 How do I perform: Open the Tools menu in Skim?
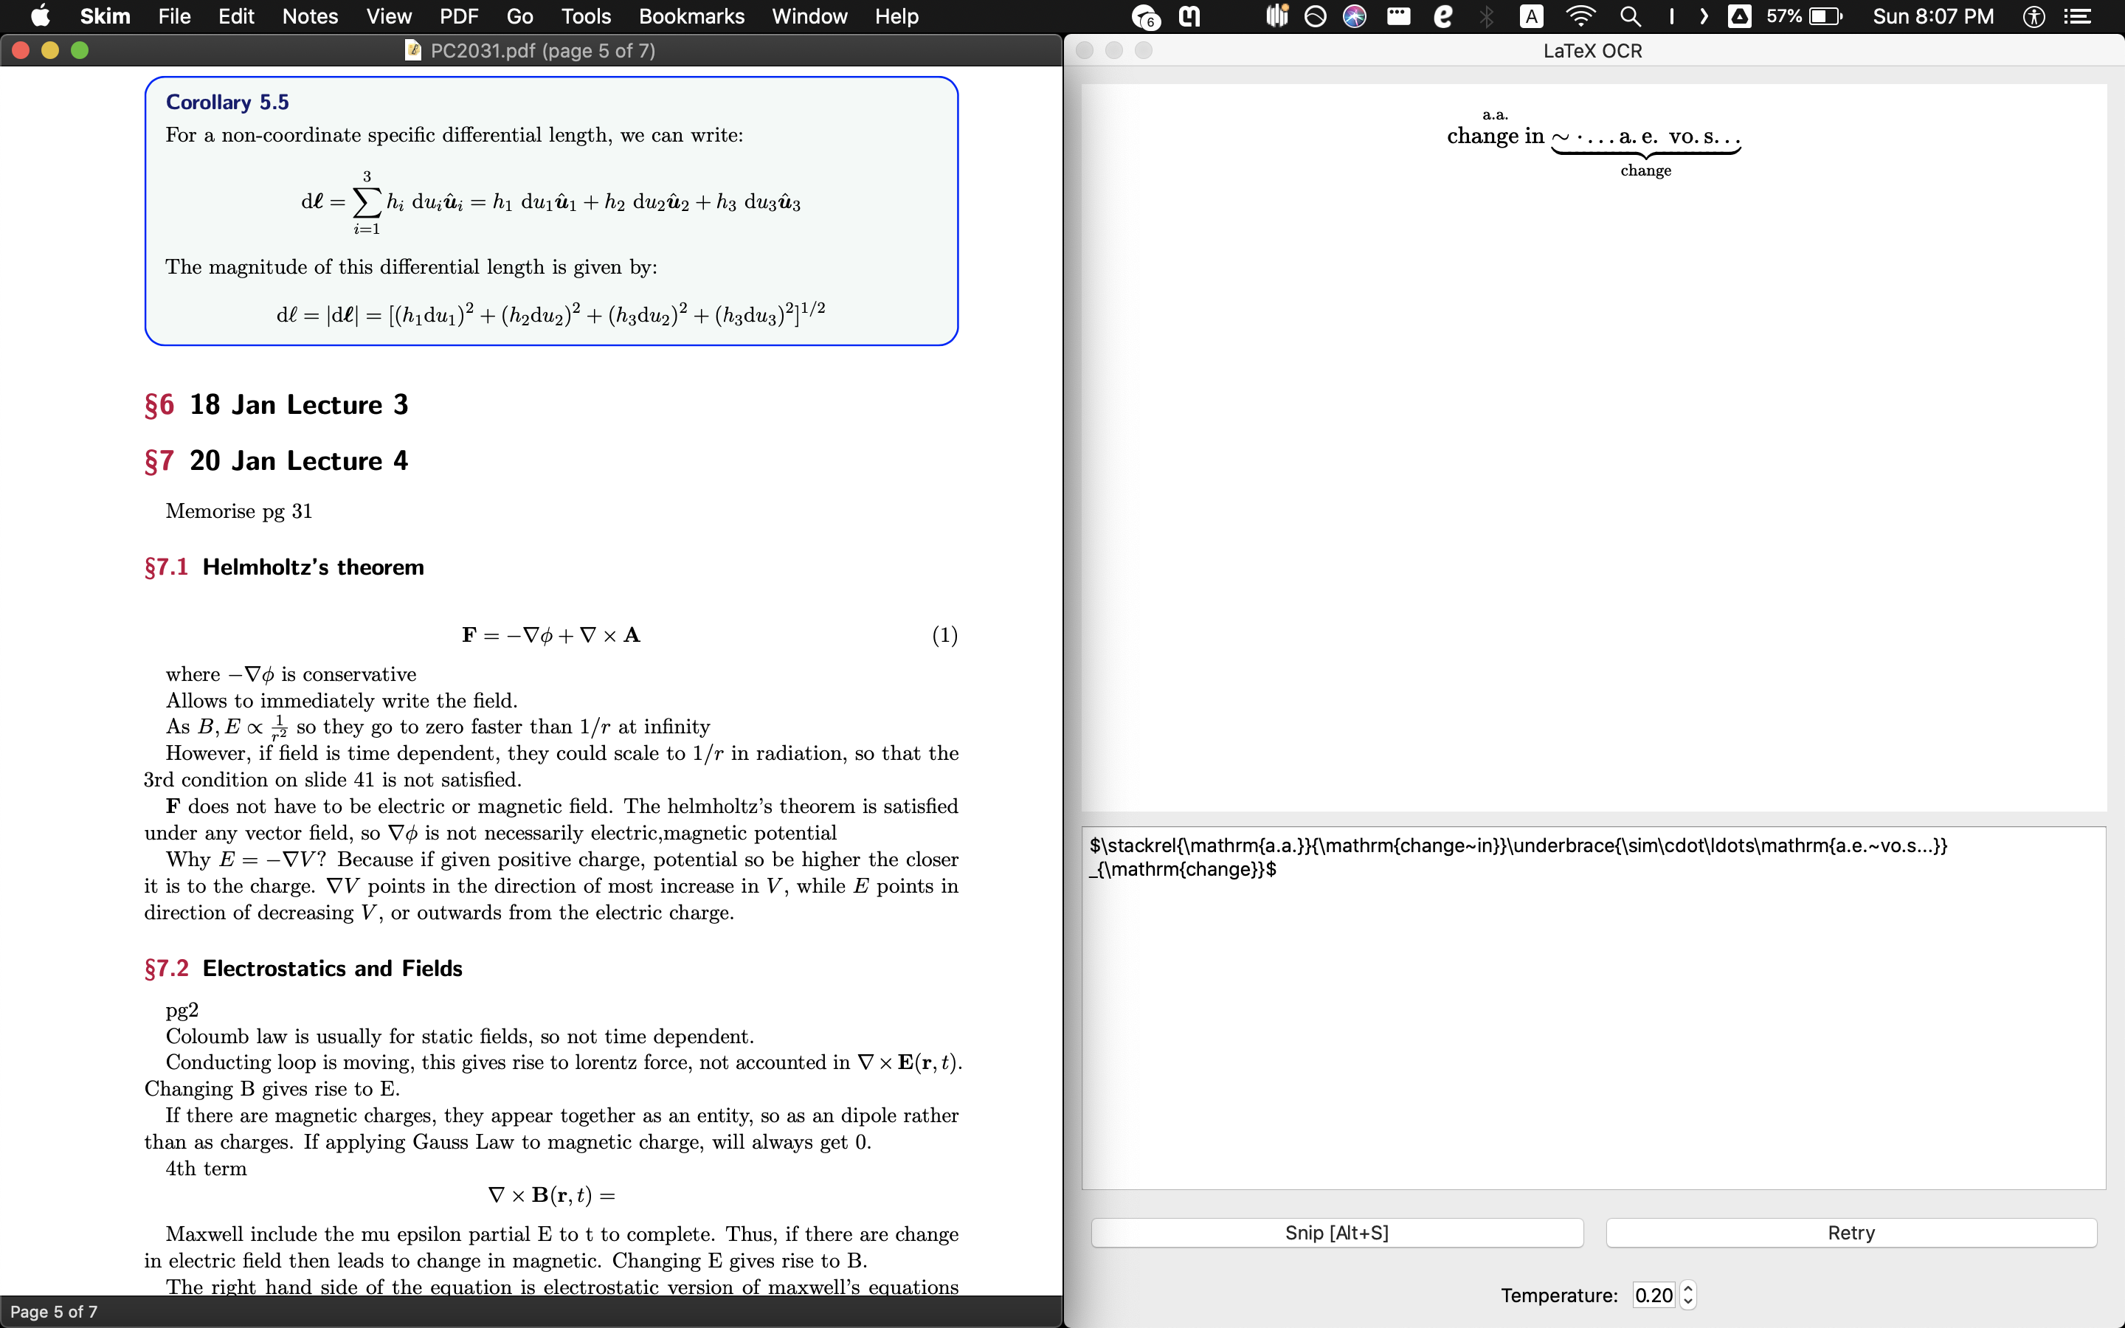[x=585, y=17]
